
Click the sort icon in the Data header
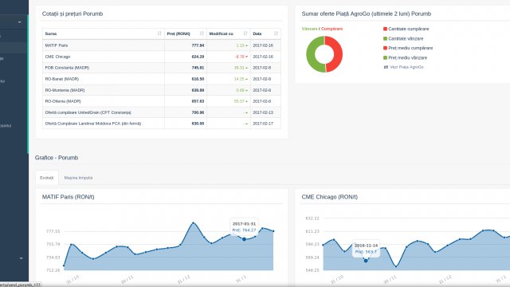276,33
